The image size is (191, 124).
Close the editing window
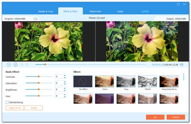tap(184, 4)
